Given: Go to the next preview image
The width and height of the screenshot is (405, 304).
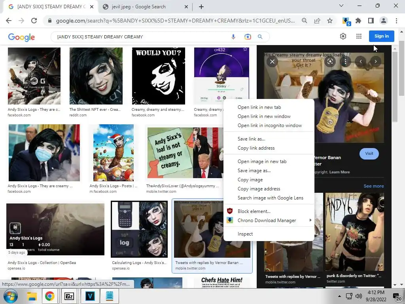Looking at the screenshot, I should coord(376,61).
